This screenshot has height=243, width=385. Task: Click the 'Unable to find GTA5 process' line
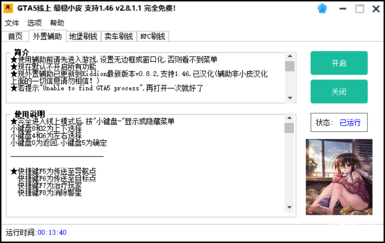pos(107,88)
